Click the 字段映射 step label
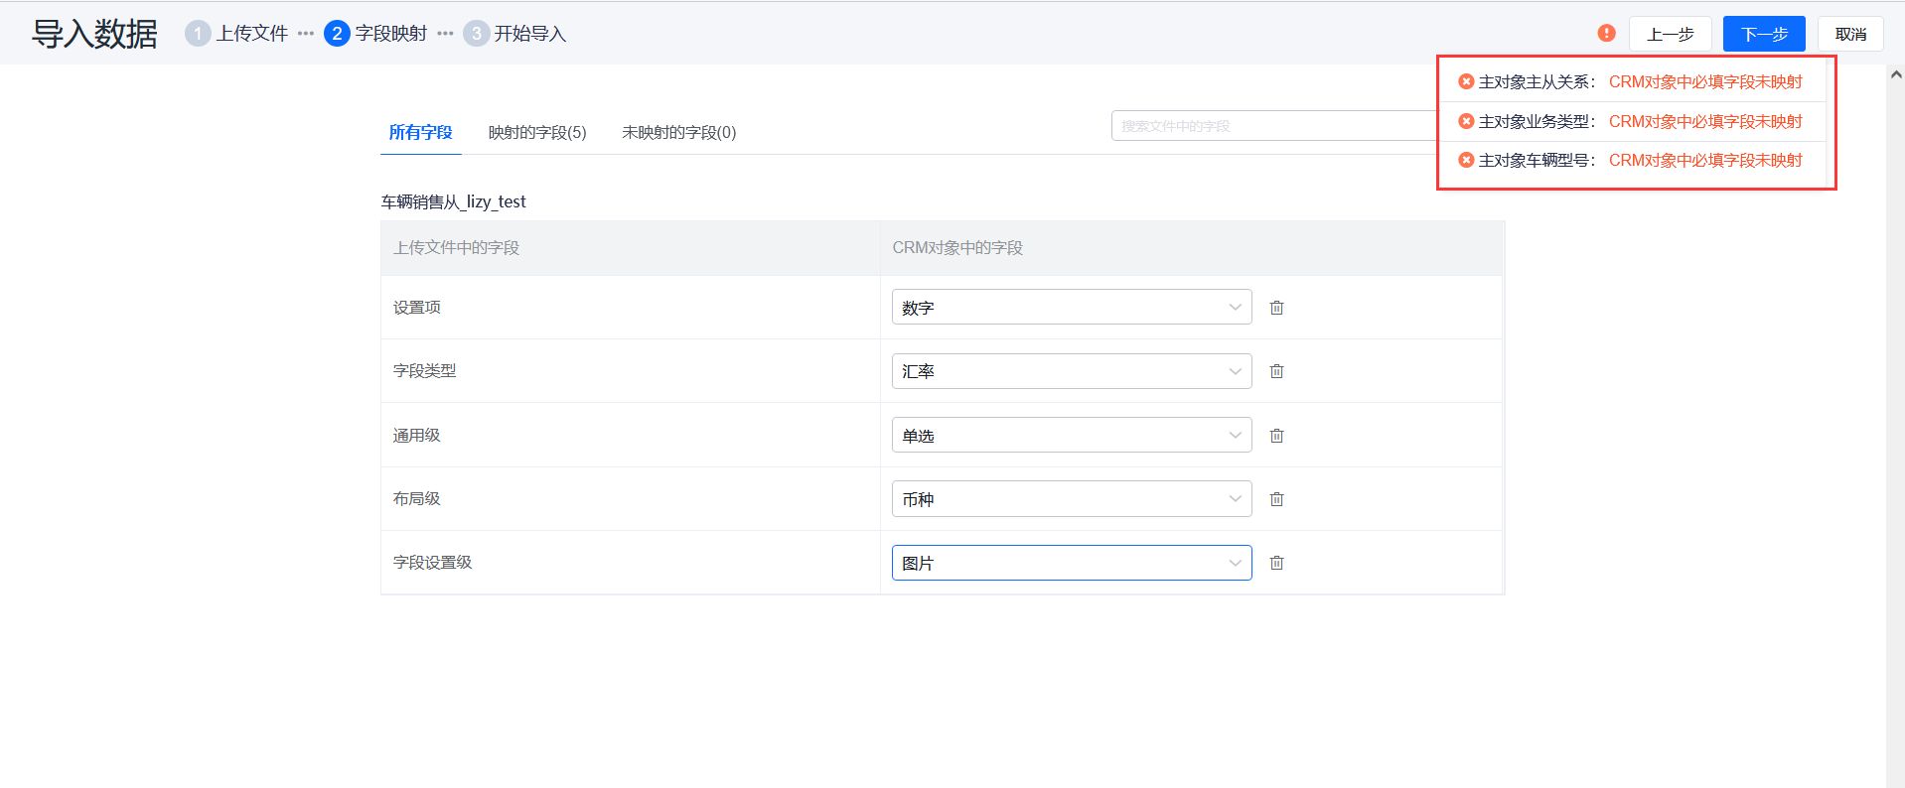This screenshot has width=1905, height=788. click(391, 34)
